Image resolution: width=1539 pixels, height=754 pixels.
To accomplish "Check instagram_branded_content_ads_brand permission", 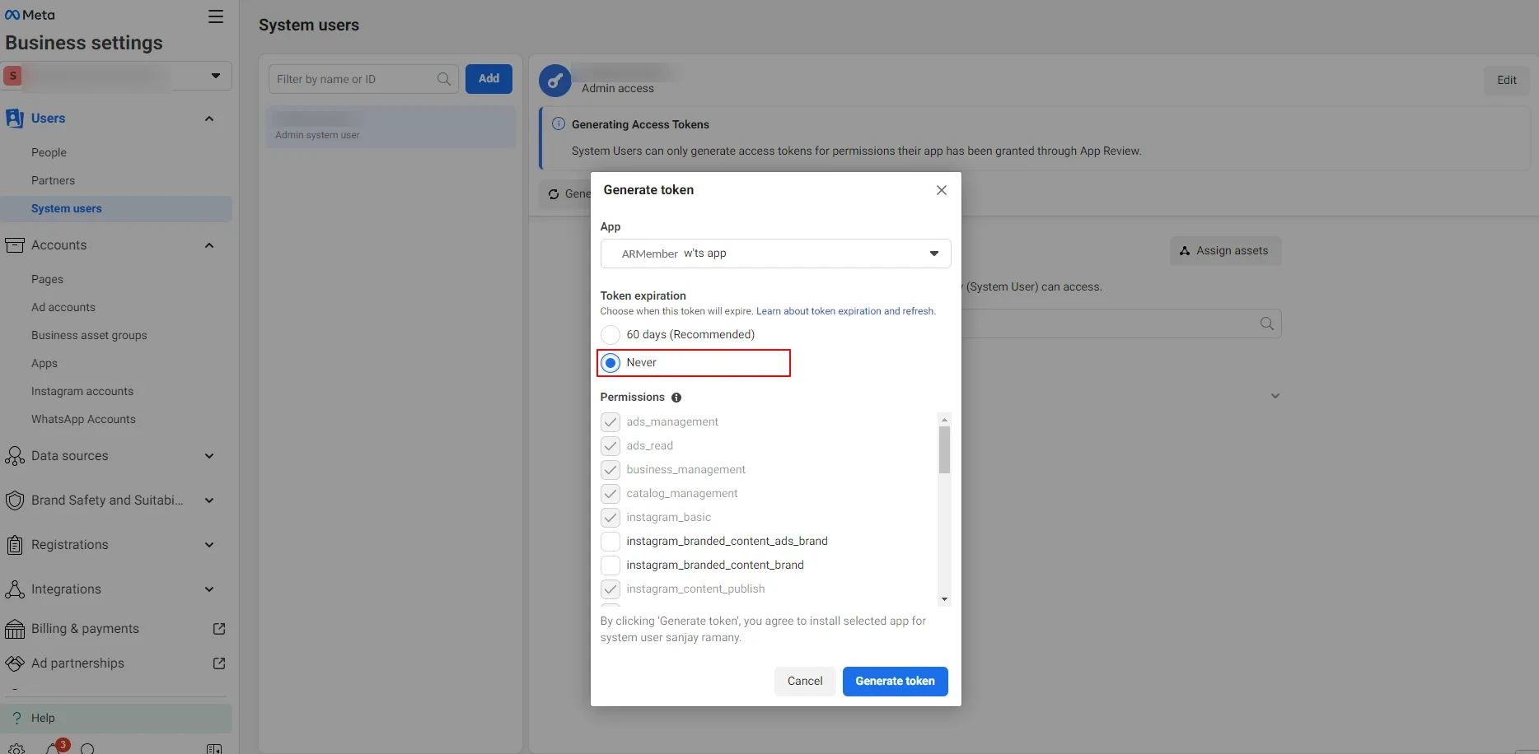I will 610,542.
